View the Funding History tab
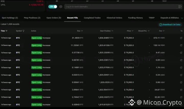This screenshot has height=109, width=184. [x=135, y=18]
